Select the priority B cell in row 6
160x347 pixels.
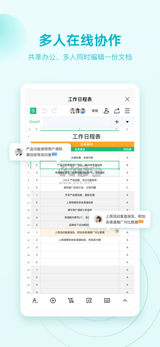pyautogui.click(x=127, y=165)
